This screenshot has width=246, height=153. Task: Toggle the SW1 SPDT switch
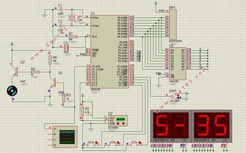point(175,96)
